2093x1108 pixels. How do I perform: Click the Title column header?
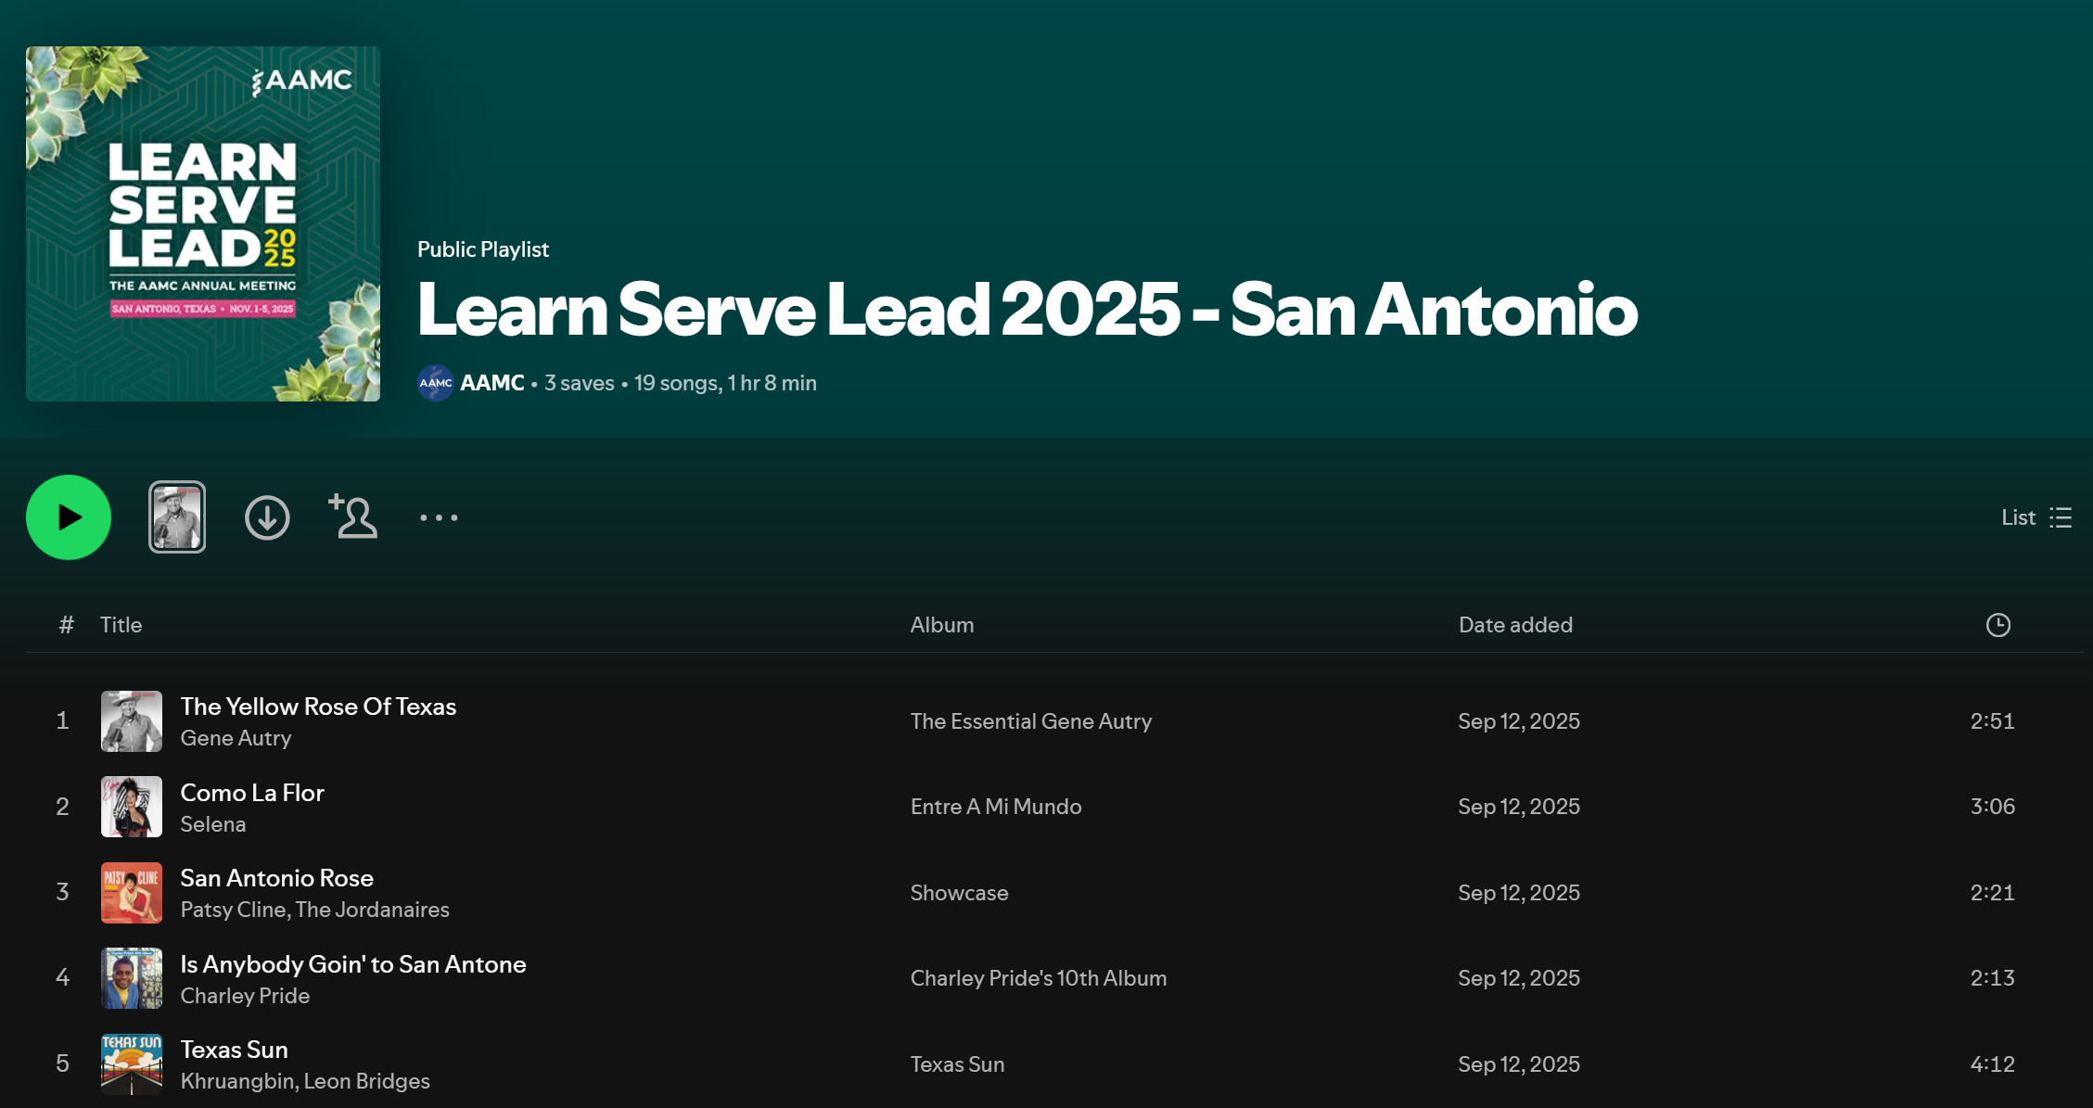(121, 625)
